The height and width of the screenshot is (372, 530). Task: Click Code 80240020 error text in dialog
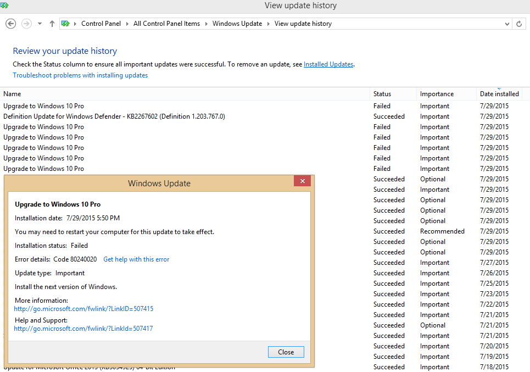point(75,259)
